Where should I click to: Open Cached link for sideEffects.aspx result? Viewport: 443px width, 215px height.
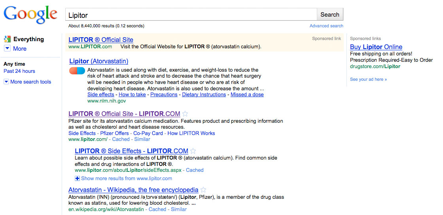pos(195,170)
